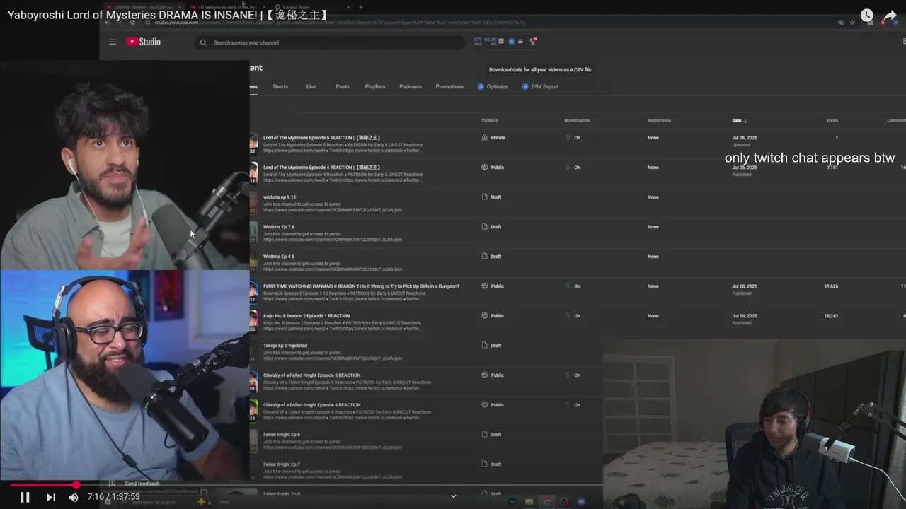Open the YouTube Studio hamburger menu
Screen dimensions: 906x509
pyautogui.click(x=113, y=42)
